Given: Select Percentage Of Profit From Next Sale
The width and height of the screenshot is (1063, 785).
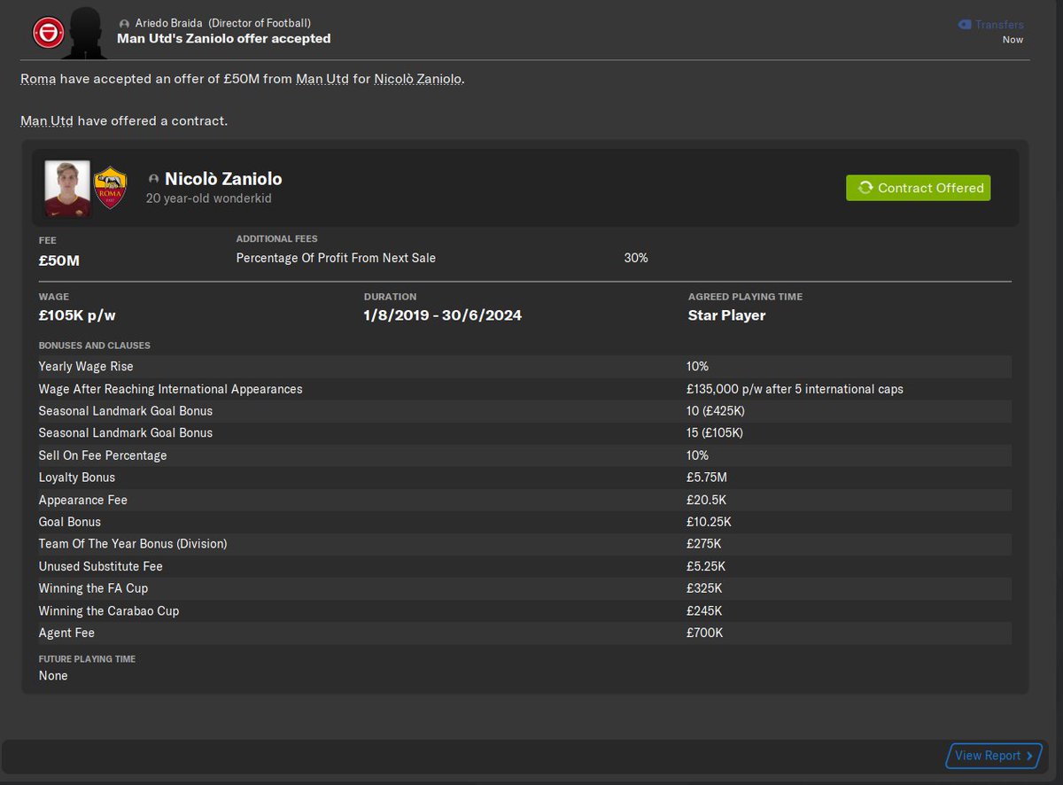Looking at the screenshot, I should click(x=336, y=258).
